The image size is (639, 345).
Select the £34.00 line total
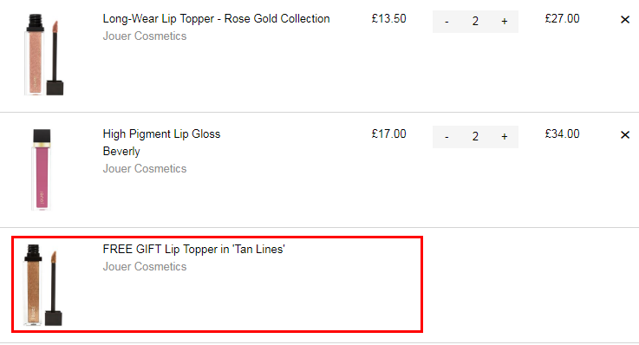click(562, 134)
